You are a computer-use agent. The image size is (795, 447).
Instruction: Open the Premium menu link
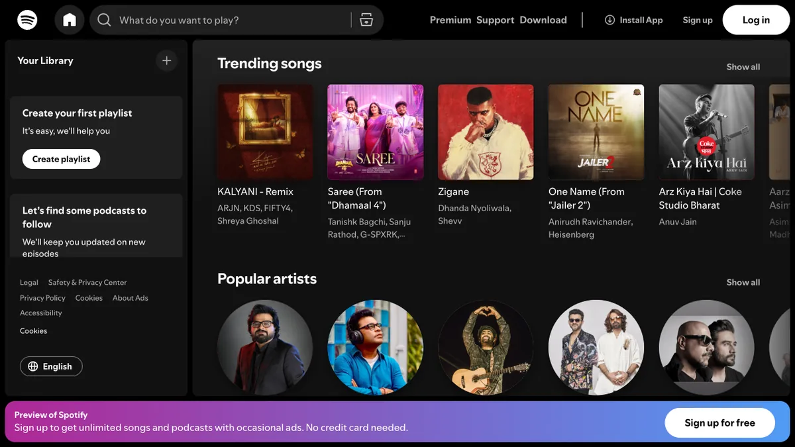point(450,20)
